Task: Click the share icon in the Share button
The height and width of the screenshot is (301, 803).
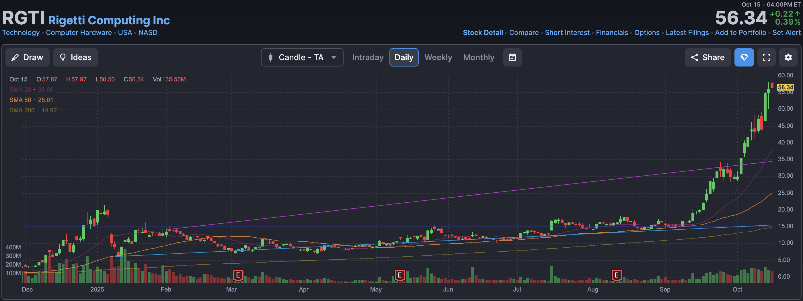Action: (694, 57)
